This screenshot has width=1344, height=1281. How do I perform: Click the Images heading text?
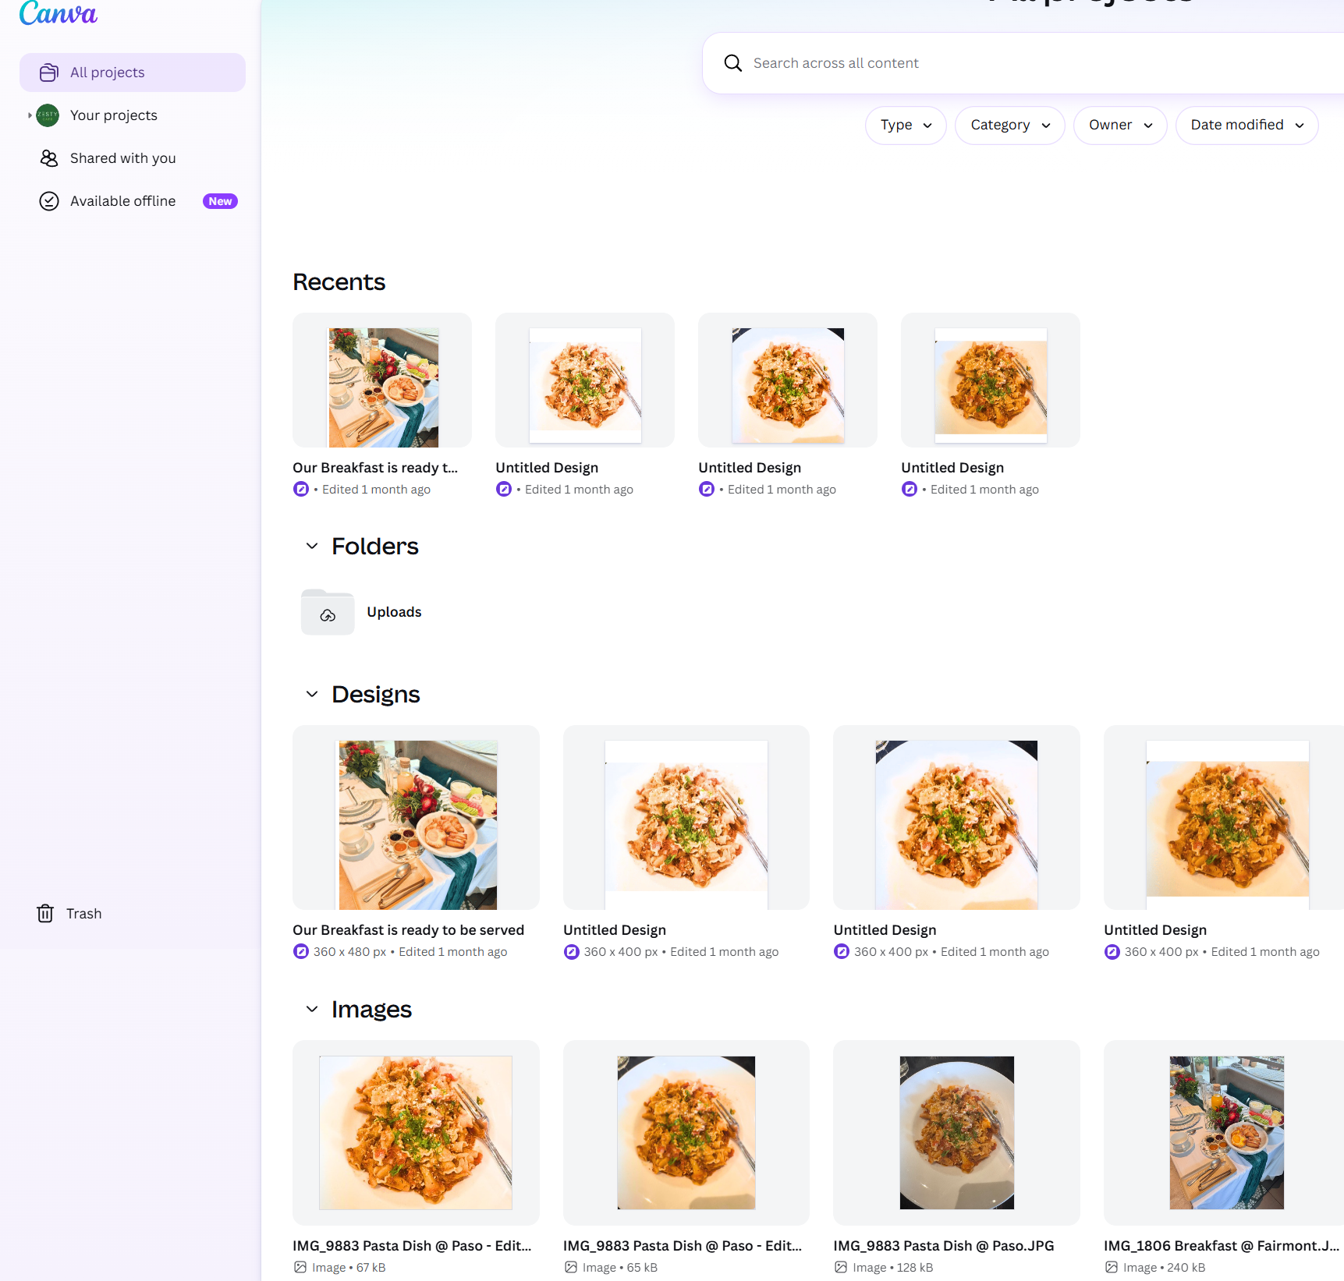tap(371, 1010)
